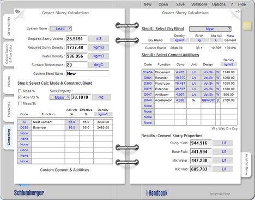The width and height of the screenshot is (255, 200).
Task: Click the G neat cement code cell
Action: [x=24, y=122]
